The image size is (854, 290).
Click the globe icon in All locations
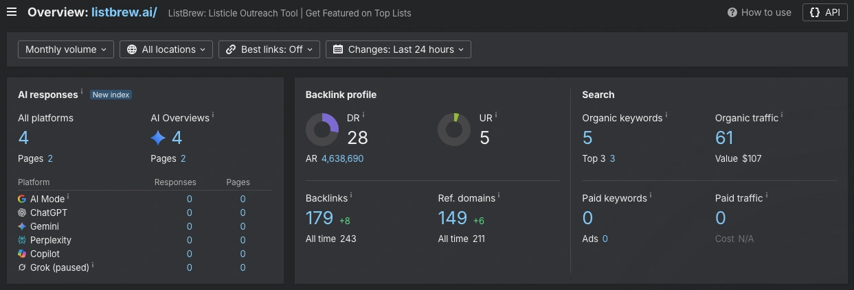pyautogui.click(x=132, y=49)
